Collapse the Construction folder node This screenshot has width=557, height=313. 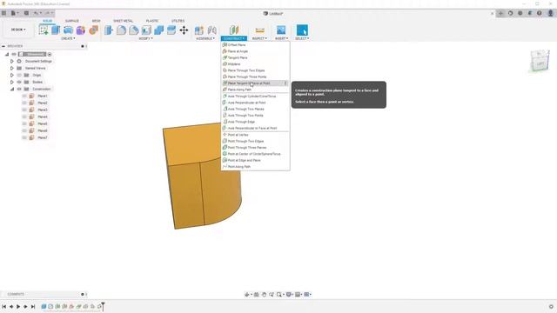[11, 89]
